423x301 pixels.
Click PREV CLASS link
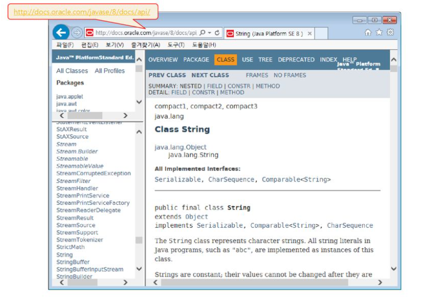click(167, 75)
